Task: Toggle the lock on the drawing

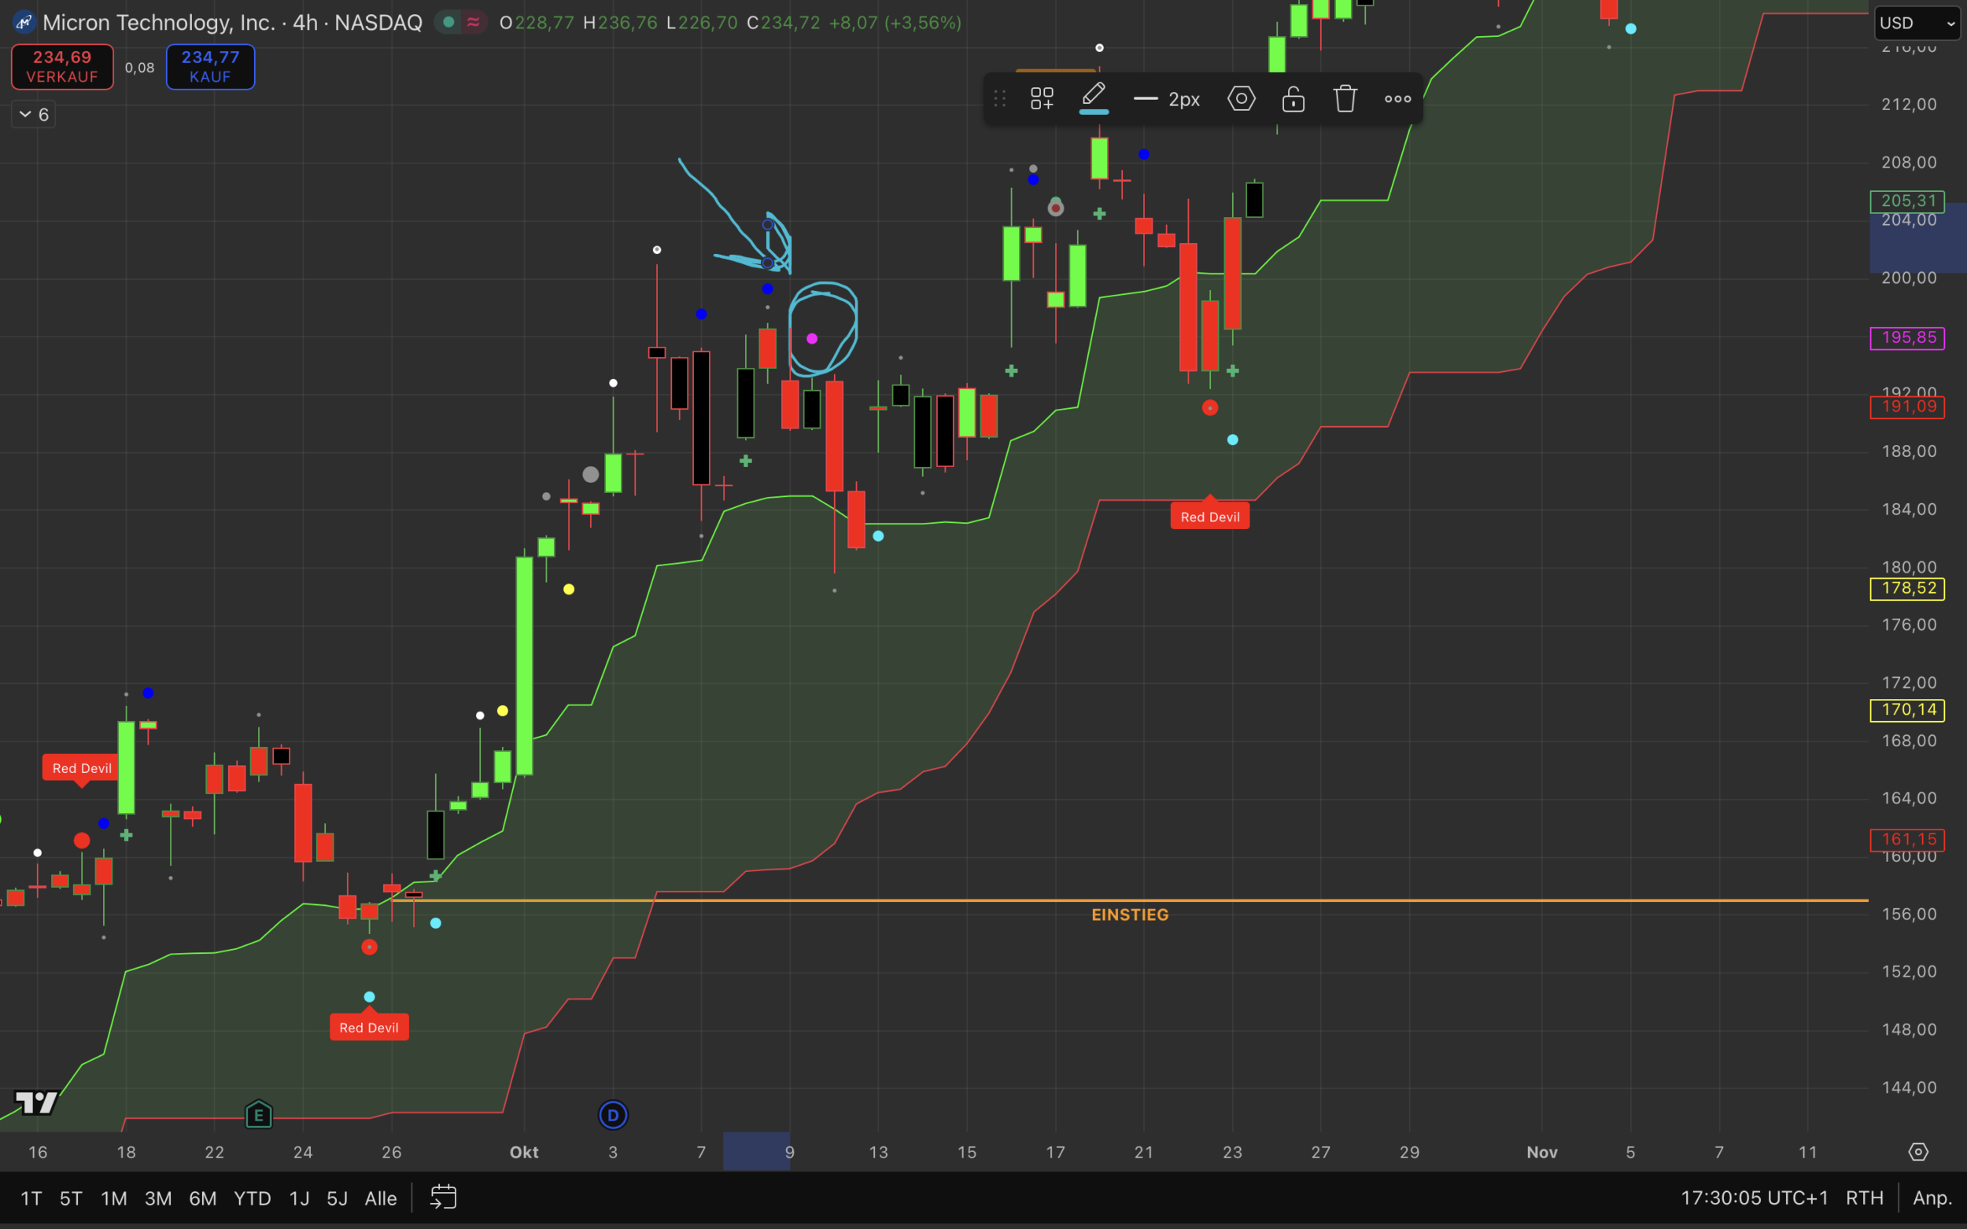Action: 1293,99
